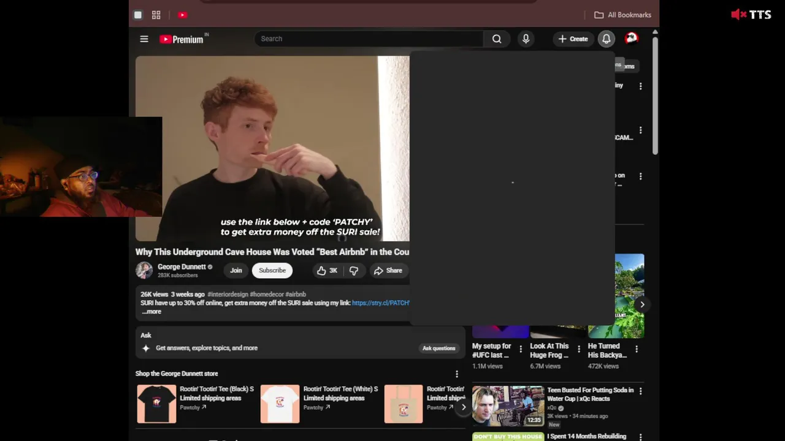785x441 pixels.
Task: Open the YouTube hamburger guide menu
Action: (x=144, y=39)
